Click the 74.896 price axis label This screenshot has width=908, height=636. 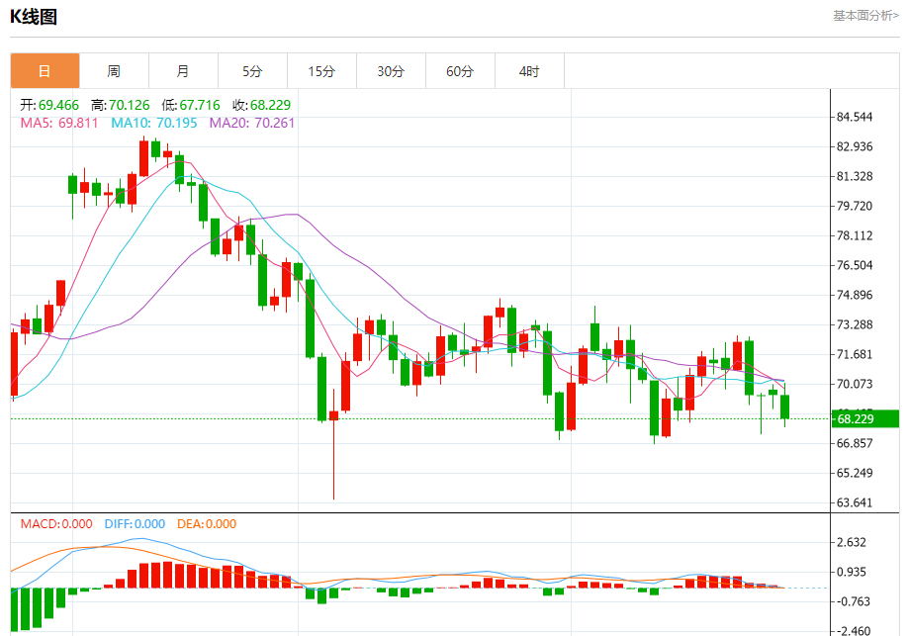pos(855,295)
